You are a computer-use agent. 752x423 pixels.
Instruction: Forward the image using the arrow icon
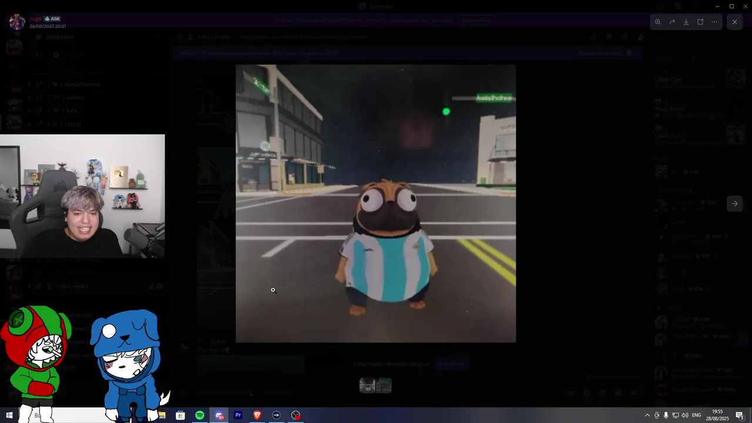pos(672,22)
